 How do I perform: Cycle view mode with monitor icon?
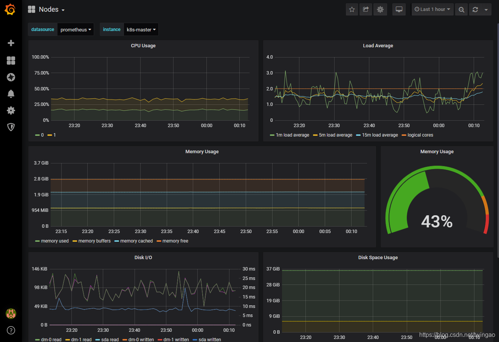(x=399, y=9)
